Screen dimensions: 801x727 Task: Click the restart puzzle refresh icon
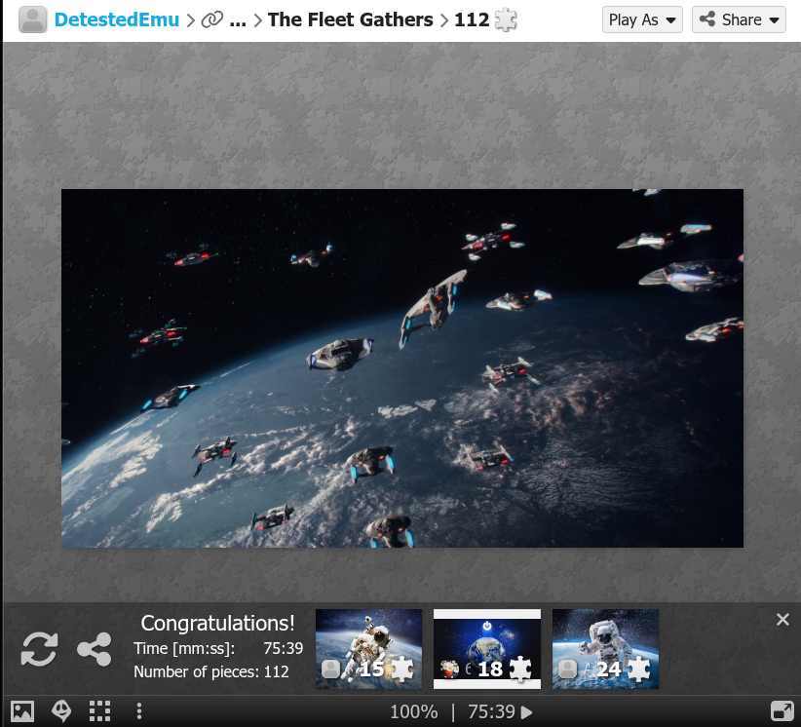pos(40,650)
